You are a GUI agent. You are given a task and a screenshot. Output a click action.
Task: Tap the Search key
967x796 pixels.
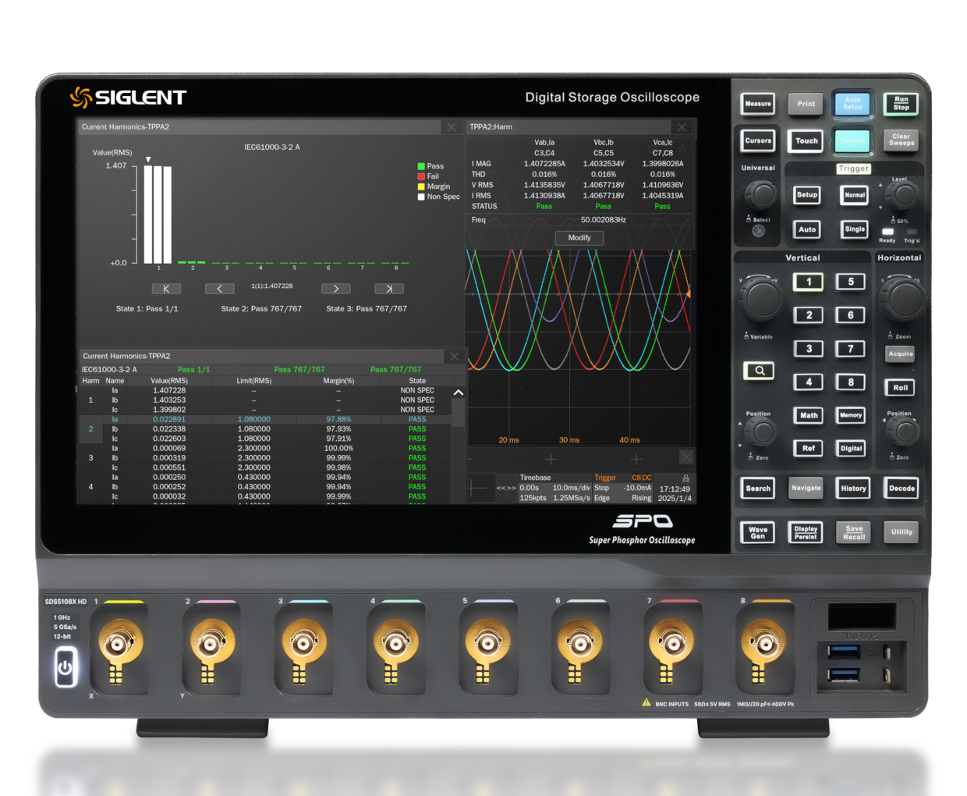tap(758, 489)
